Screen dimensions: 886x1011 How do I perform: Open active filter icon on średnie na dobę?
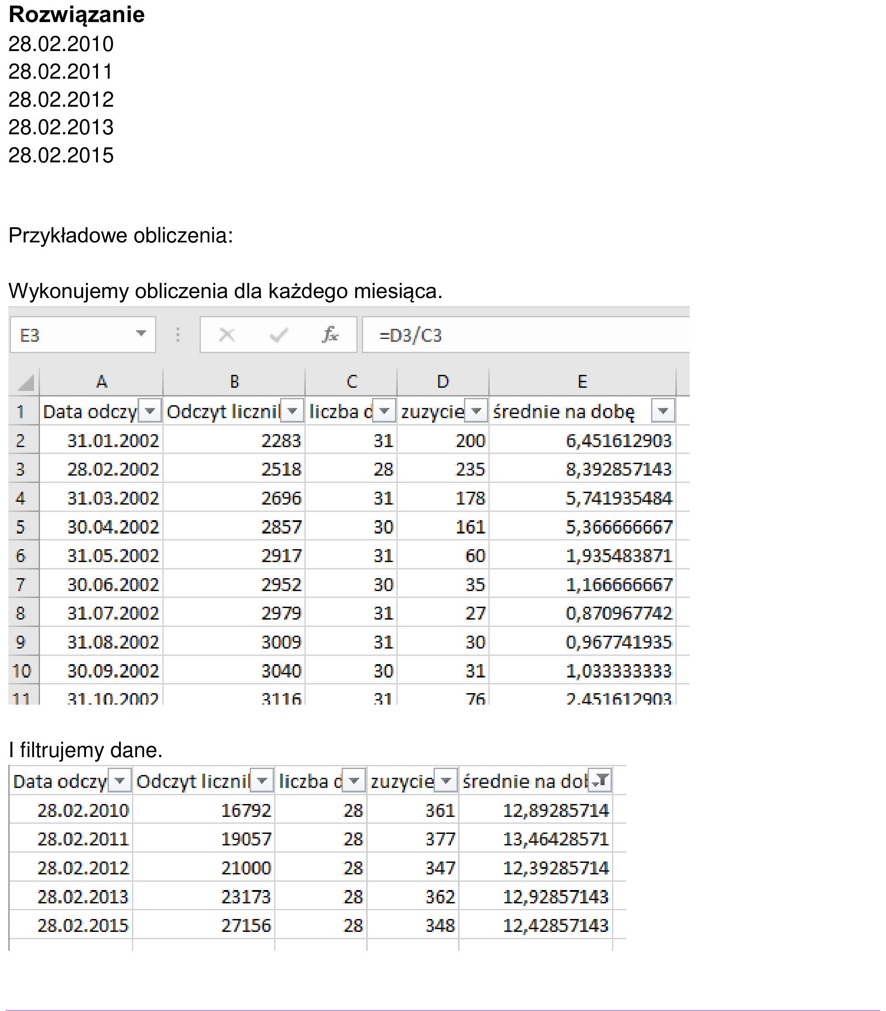pyautogui.click(x=600, y=781)
